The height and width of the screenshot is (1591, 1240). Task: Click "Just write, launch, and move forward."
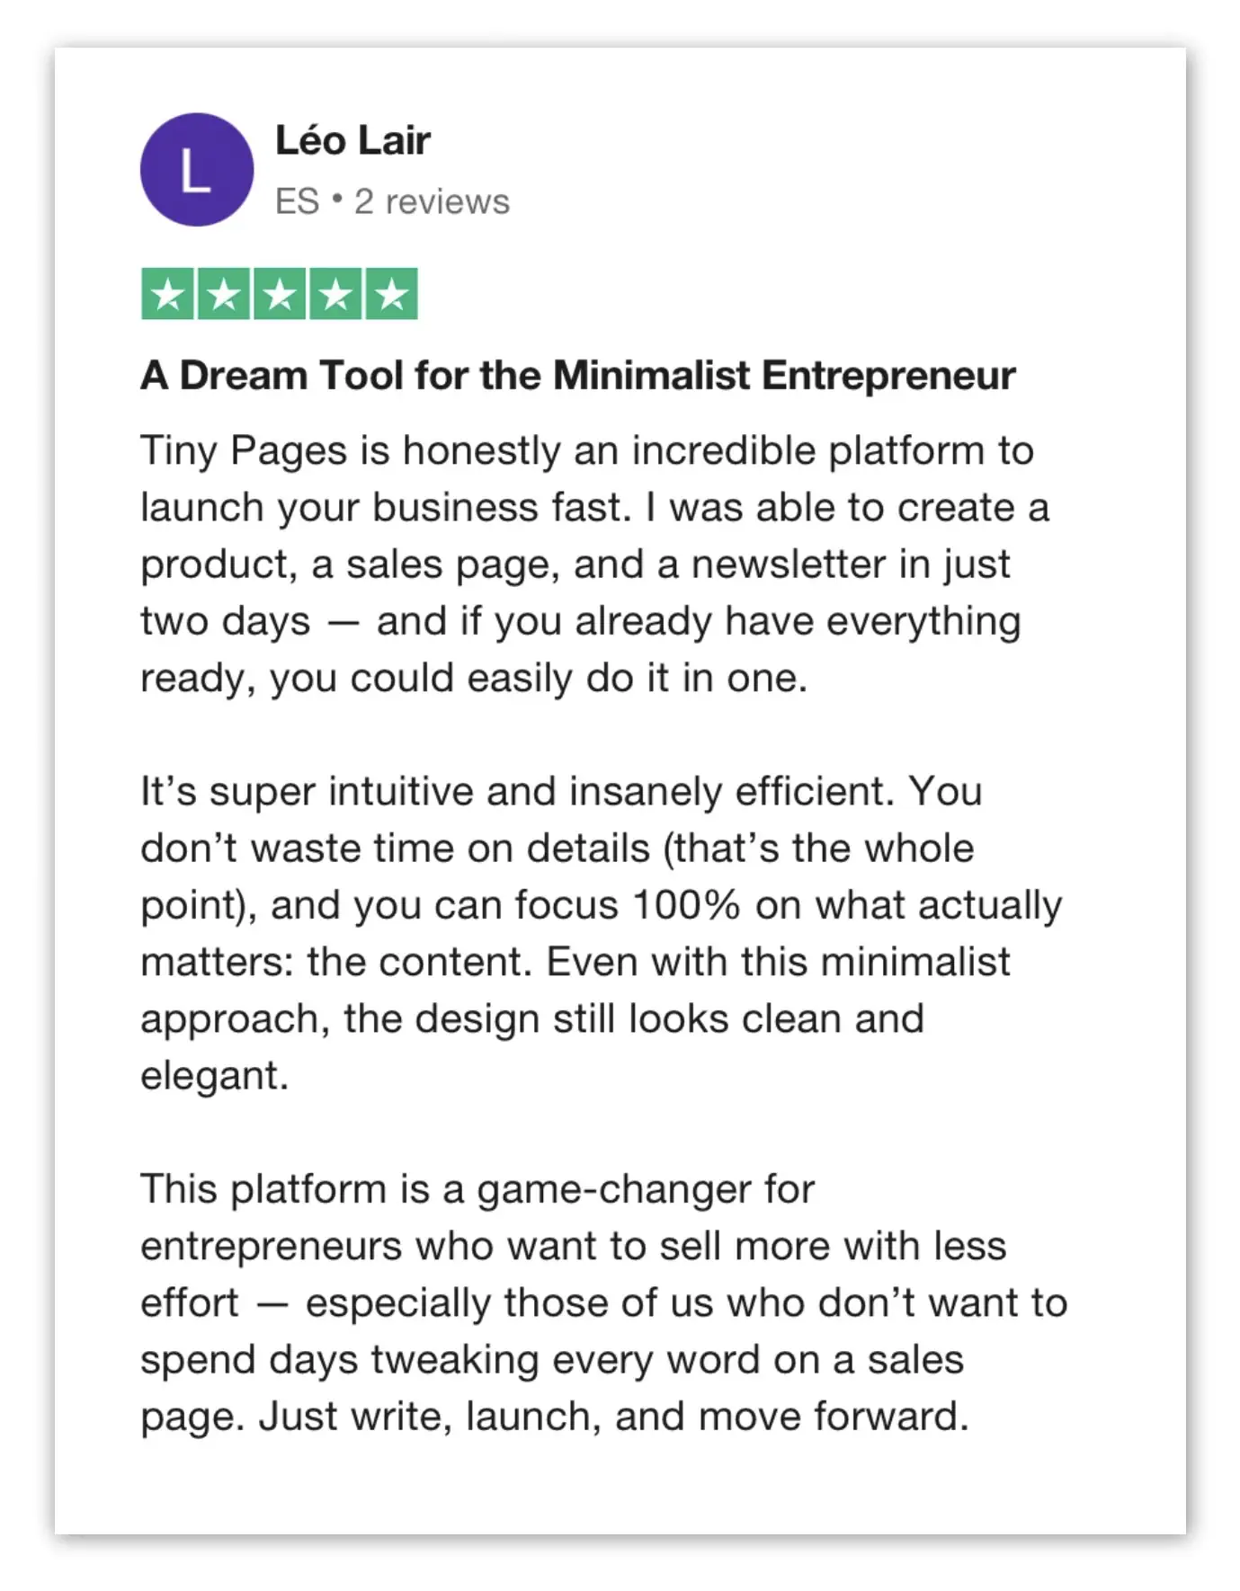coord(613,1417)
